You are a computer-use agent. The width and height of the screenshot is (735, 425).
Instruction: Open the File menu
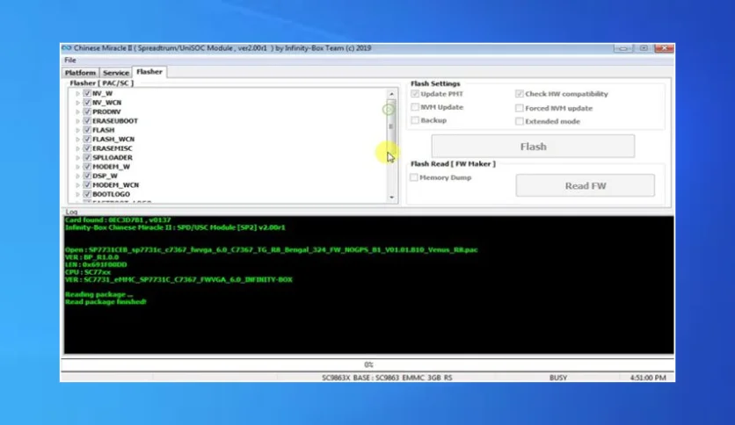(x=70, y=60)
